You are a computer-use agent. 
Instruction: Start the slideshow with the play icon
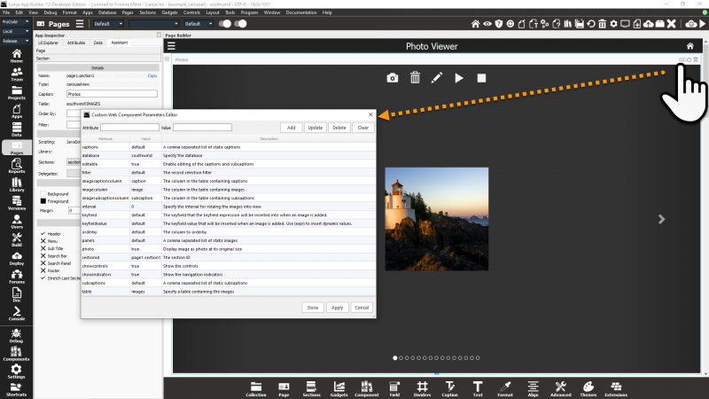pyautogui.click(x=459, y=78)
